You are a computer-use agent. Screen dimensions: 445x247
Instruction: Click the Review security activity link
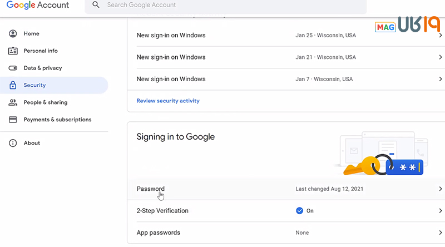[168, 101]
